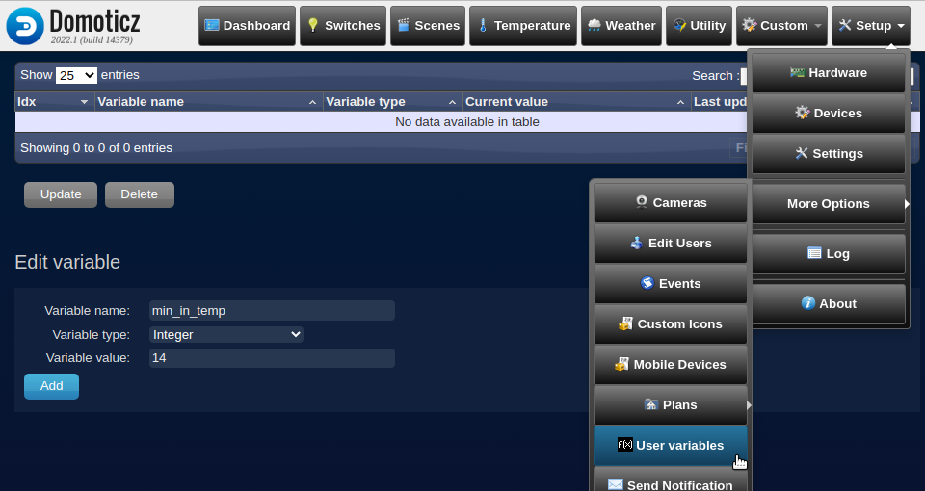The width and height of the screenshot is (925, 491).
Task: Click 'Showing 0 to 0 of 0 entries' text
Action: tap(96, 148)
